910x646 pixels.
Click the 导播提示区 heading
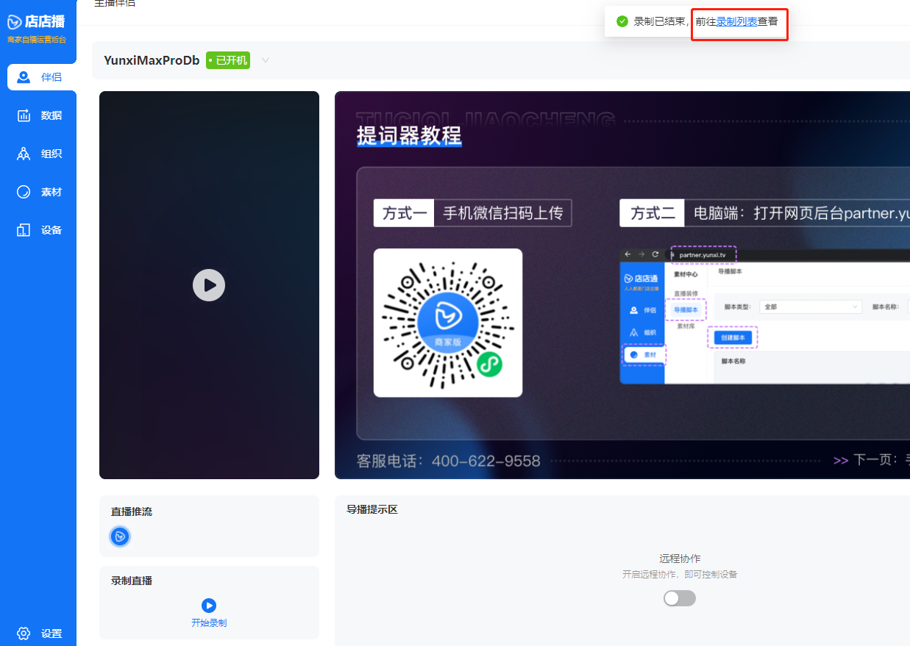point(372,509)
